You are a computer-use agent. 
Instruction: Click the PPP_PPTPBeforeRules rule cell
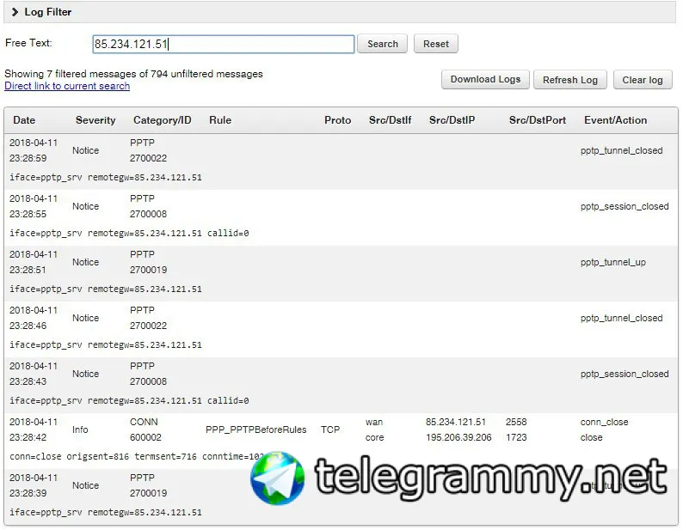pyautogui.click(x=256, y=429)
